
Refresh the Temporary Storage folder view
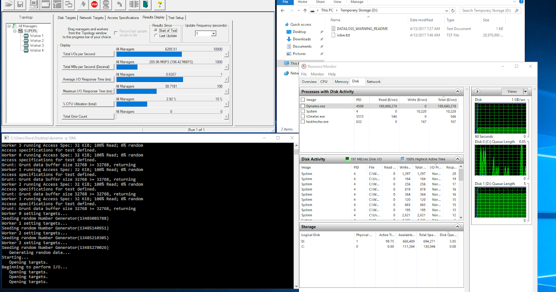coord(453,10)
